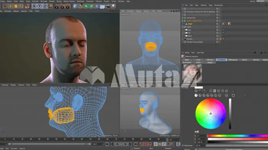Open Mode menu in Attribute Manager
This screenshot has width=268, height=150.
(187, 52)
